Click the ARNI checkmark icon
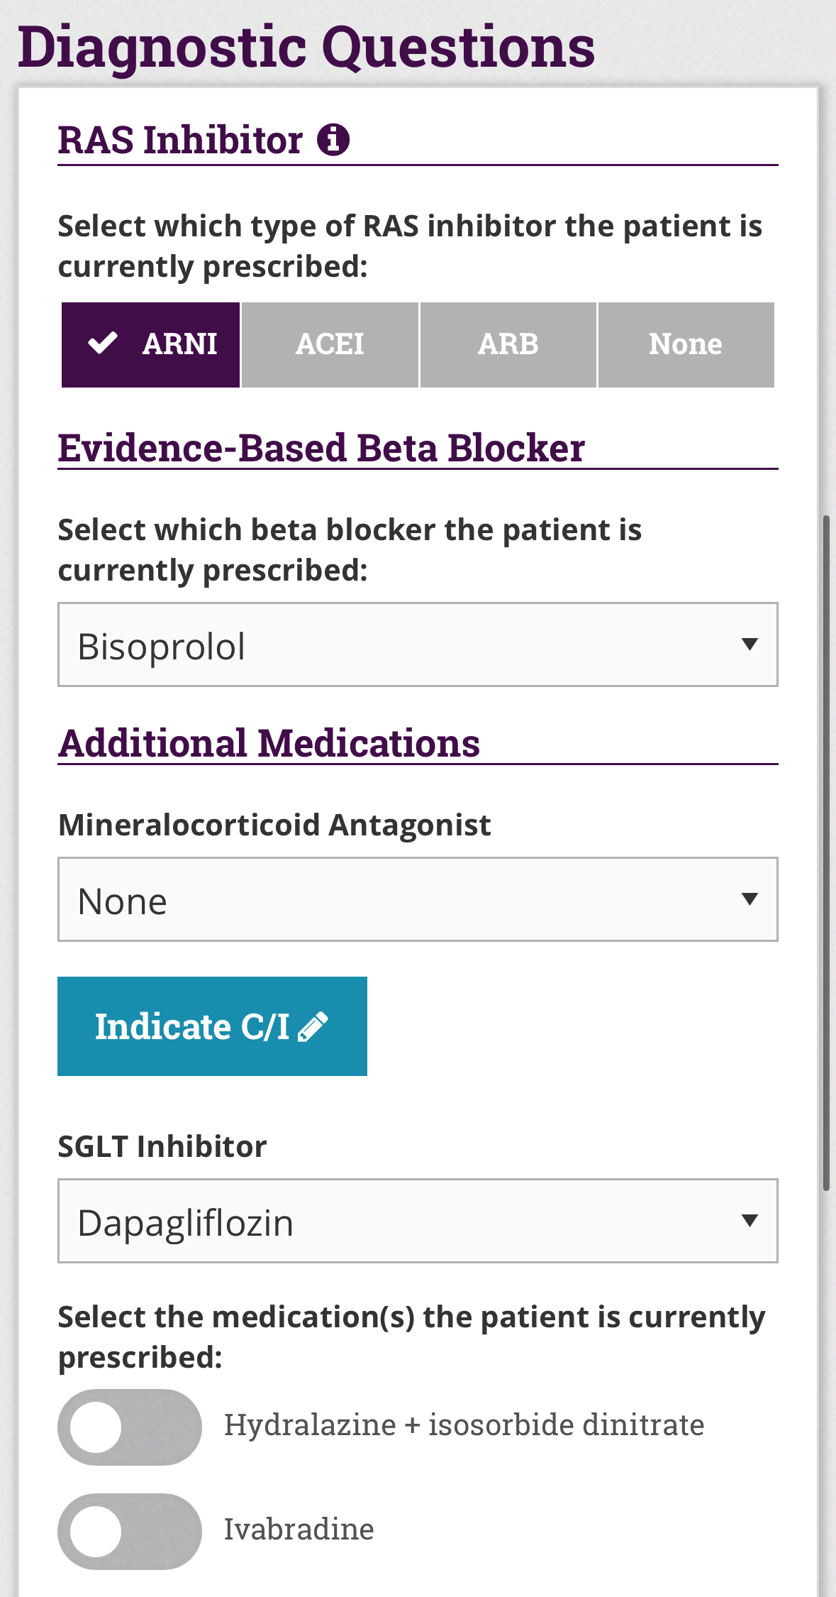The image size is (836, 1597). point(102,344)
